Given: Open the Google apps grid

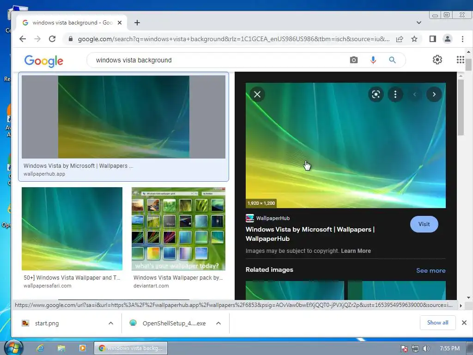Looking at the screenshot, I should point(461,60).
